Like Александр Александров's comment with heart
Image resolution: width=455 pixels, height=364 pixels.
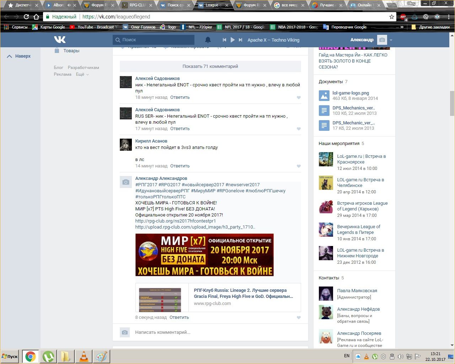[299, 317]
